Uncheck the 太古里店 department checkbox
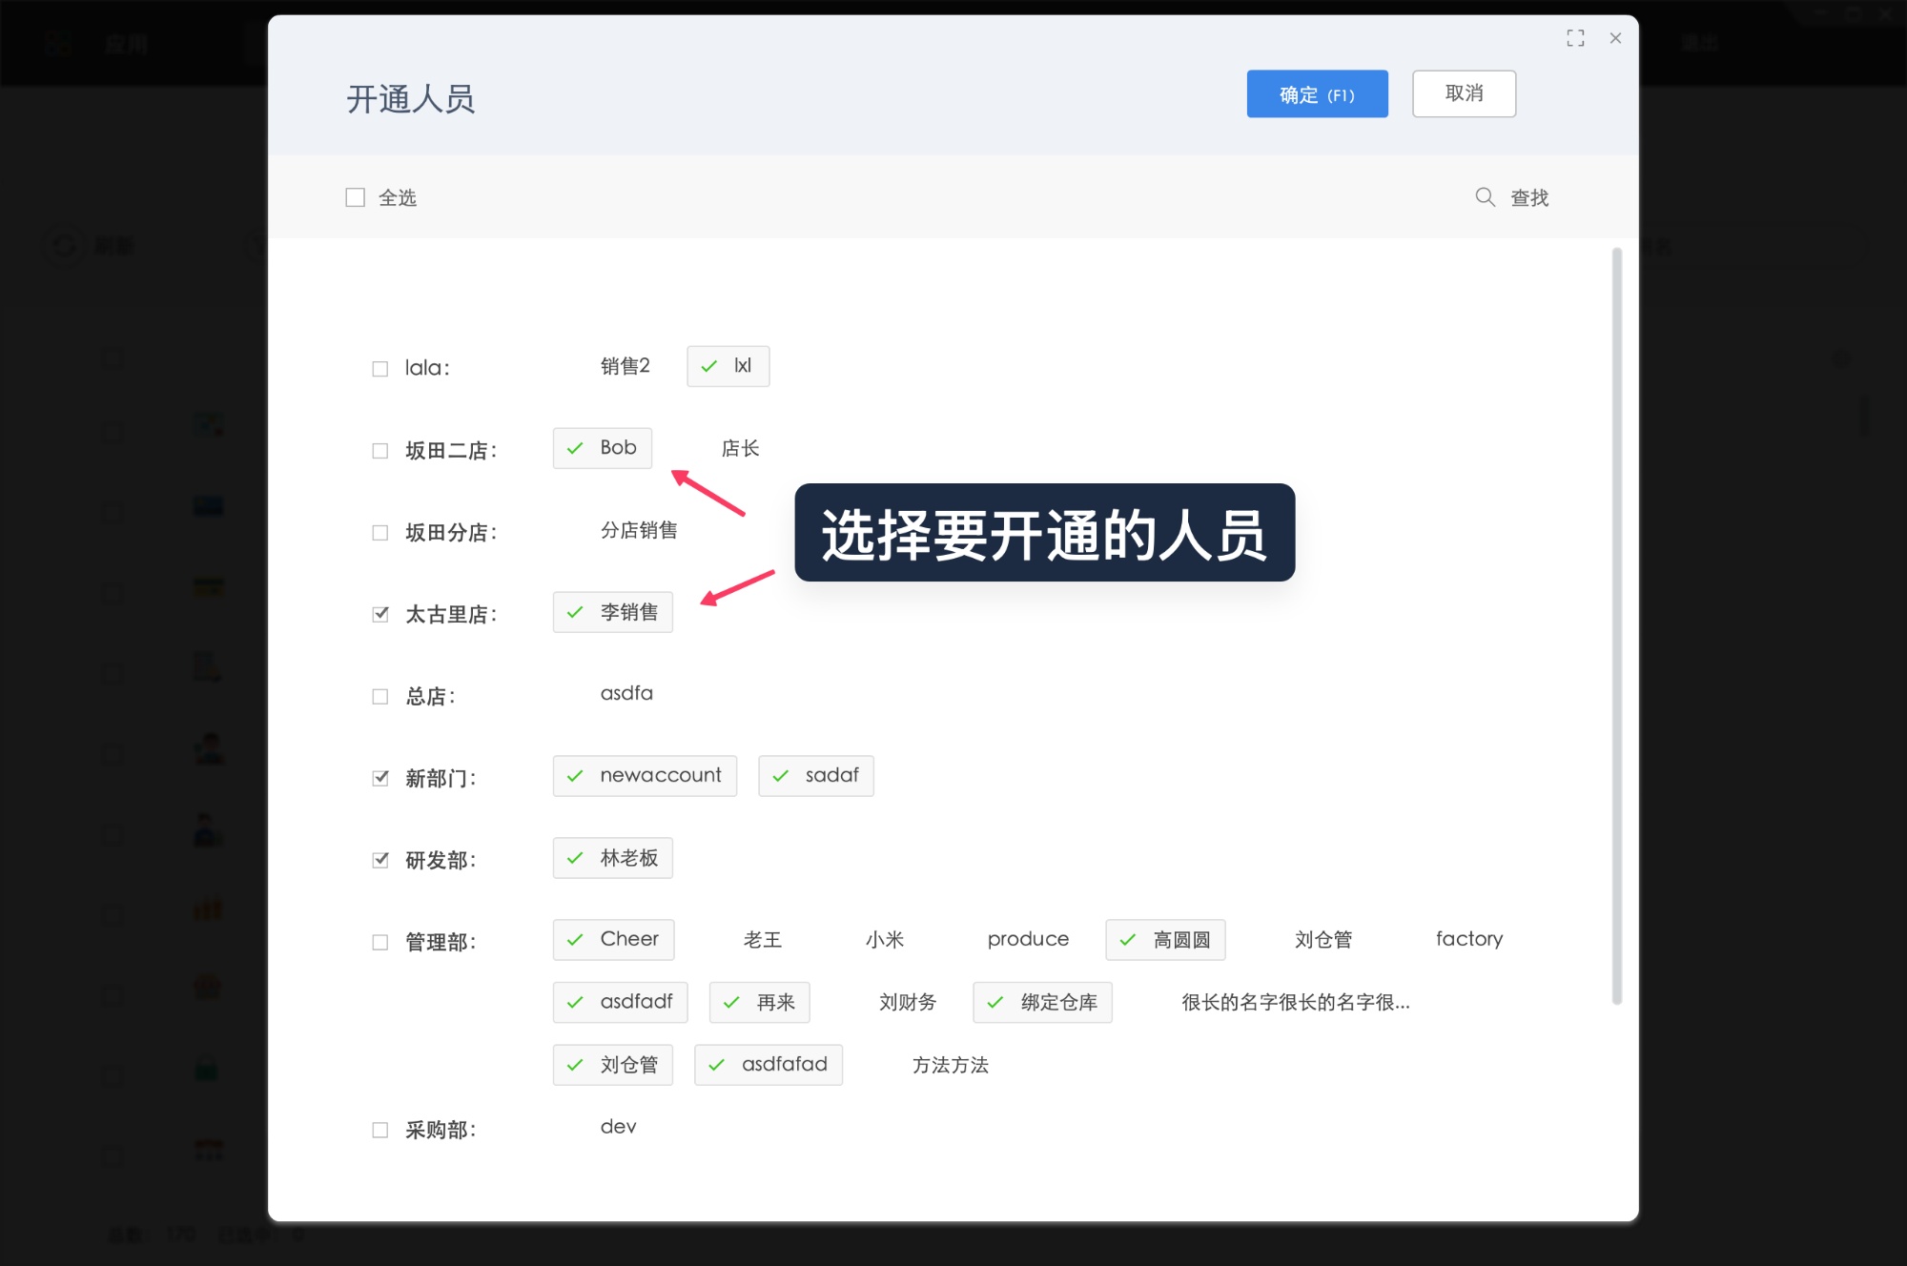1907x1266 pixels. tap(379, 614)
